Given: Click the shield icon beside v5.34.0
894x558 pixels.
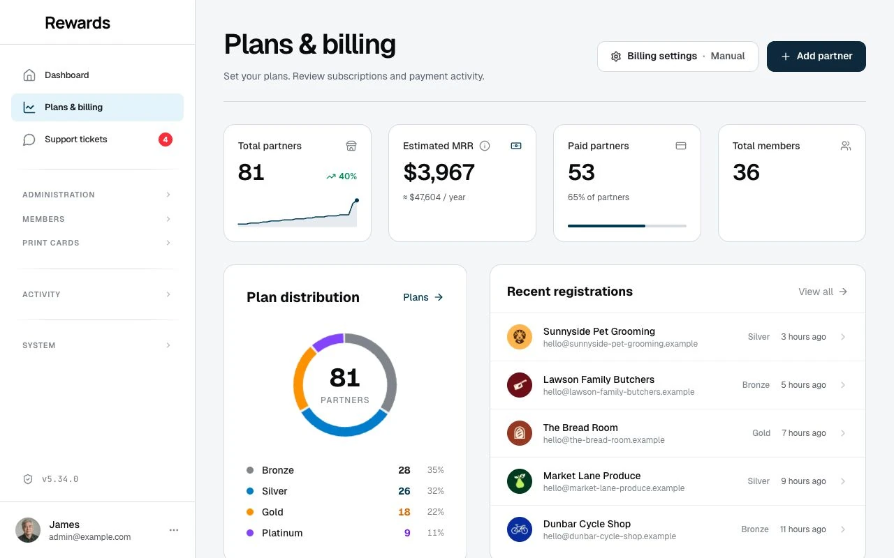Looking at the screenshot, I should click(28, 479).
